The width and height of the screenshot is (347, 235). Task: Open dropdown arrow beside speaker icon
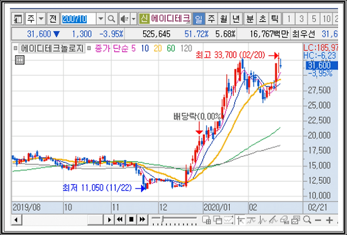[x=133, y=19]
